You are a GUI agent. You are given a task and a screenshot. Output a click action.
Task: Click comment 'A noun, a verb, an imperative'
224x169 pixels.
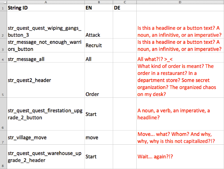pos(180,114)
